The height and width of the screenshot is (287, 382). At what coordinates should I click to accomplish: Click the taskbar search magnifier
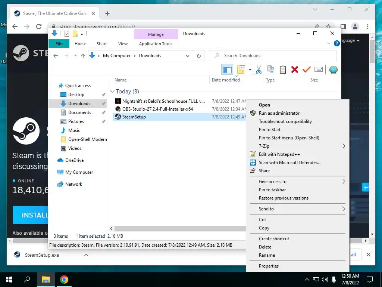point(27,280)
